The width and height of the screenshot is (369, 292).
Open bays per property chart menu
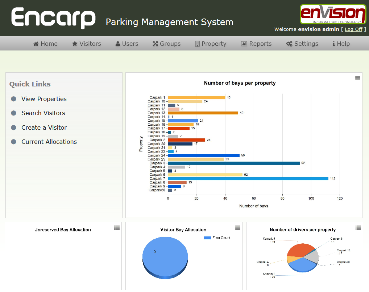[357, 78]
